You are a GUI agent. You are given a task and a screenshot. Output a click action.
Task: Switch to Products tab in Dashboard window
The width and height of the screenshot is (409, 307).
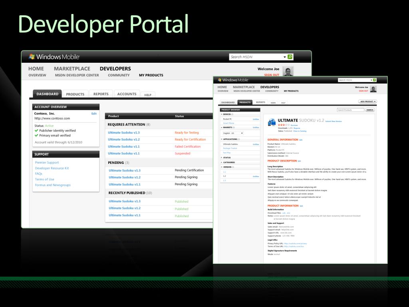(75, 94)
